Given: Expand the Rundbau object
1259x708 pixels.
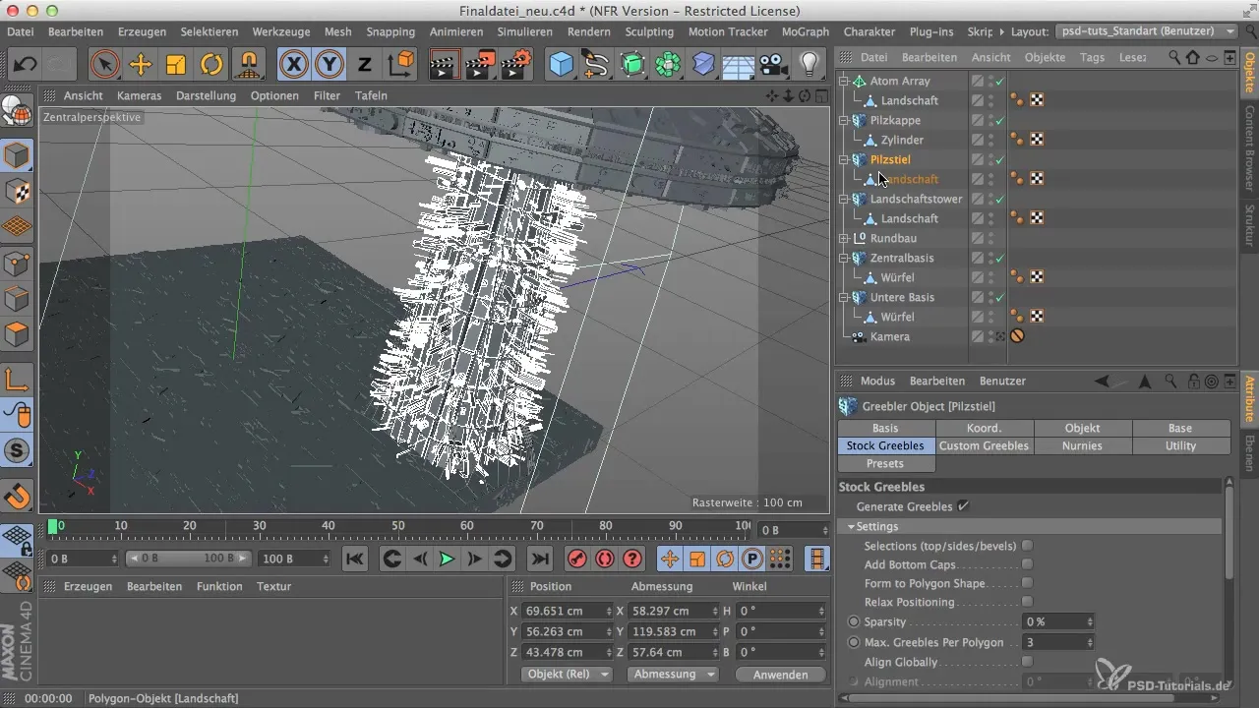Looking at the screenshot, I should point(843,238).
